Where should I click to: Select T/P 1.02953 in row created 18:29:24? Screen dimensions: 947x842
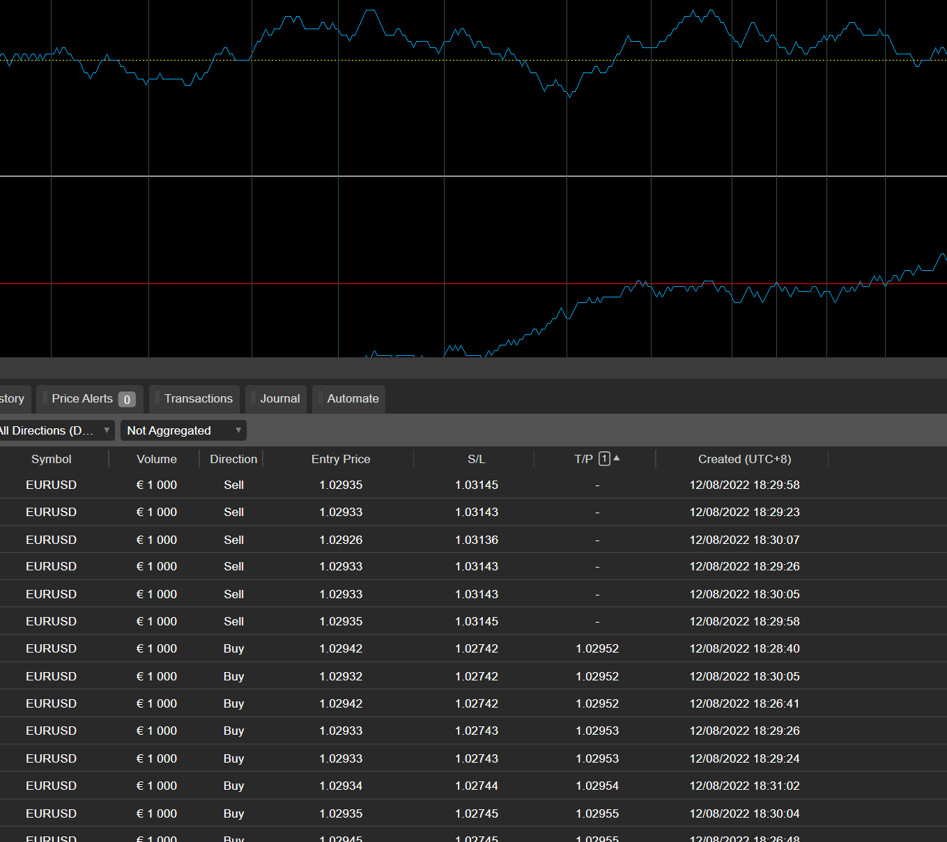pos(597,758)
